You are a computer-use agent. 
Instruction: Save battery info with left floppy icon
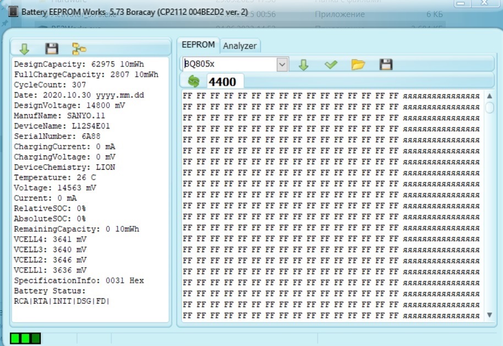tap(52, 48)
